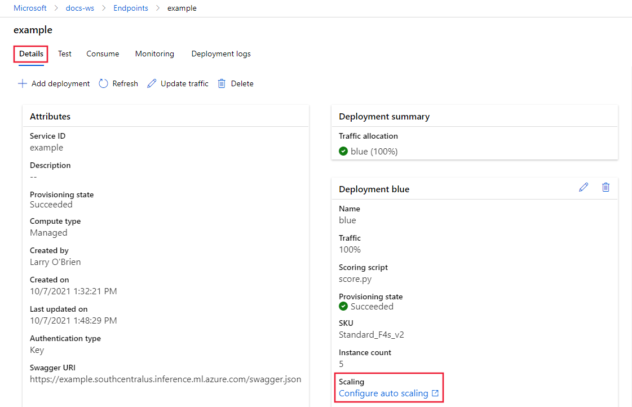The height and width of the screenshot is (407, 632).
Task: Edit Deployment blue using its pencil icon
Action: coord(584,187)
